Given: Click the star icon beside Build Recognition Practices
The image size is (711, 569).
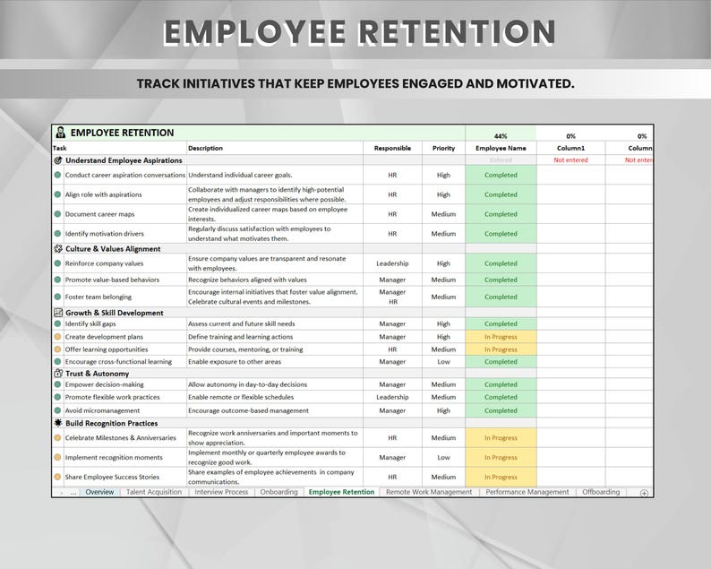Looking at the screenshot, I should (x=58, y=423).
